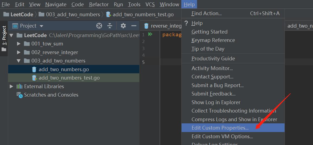
Task: Expand the 001_tow_sum folder
Action: pos(19,44)
